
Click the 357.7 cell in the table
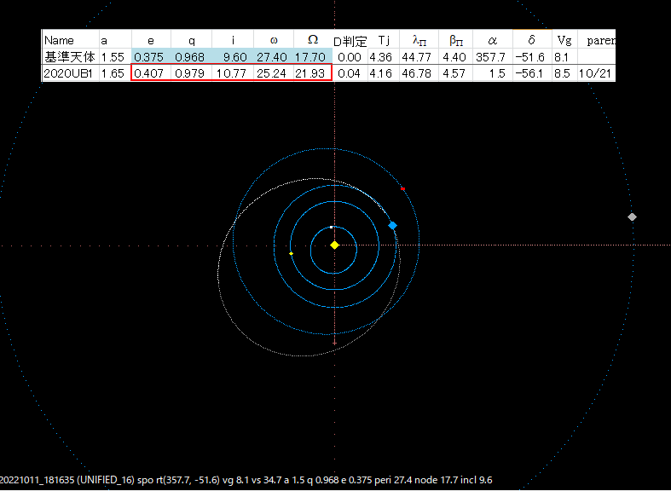coord(493,57)
